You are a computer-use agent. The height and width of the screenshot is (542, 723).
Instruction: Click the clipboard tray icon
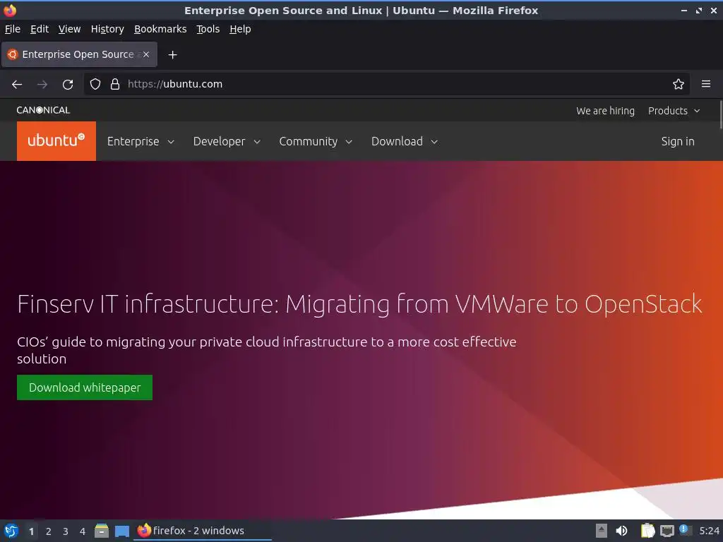pyautogui.click(x=647, y=531)
